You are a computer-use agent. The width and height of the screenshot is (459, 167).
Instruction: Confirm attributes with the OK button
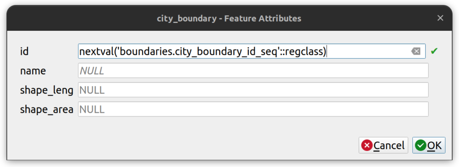[429, 146]
